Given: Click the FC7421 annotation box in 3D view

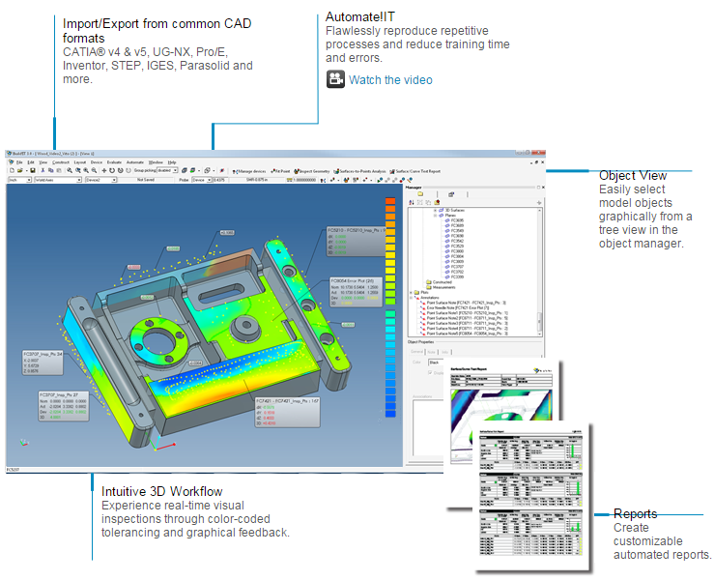Looking at the screenshot, I should point(287,412).
